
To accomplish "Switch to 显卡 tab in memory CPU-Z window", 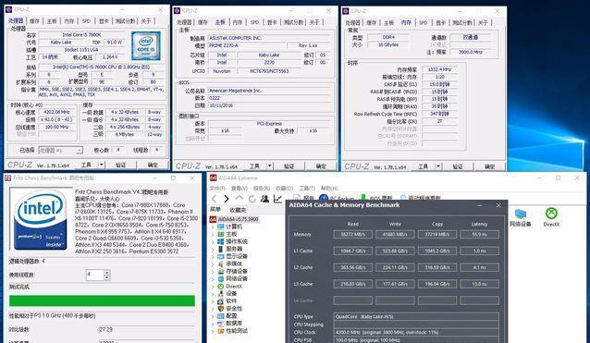I will click(x=440, y=22).
